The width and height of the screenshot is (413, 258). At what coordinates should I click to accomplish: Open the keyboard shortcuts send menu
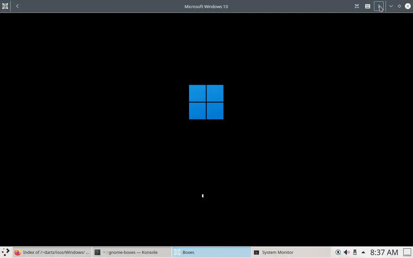368,6
